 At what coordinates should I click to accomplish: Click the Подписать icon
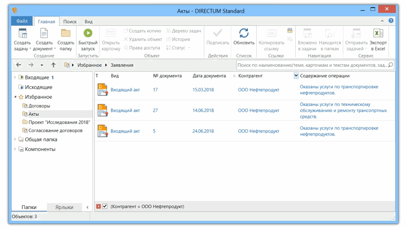(217, 33)
